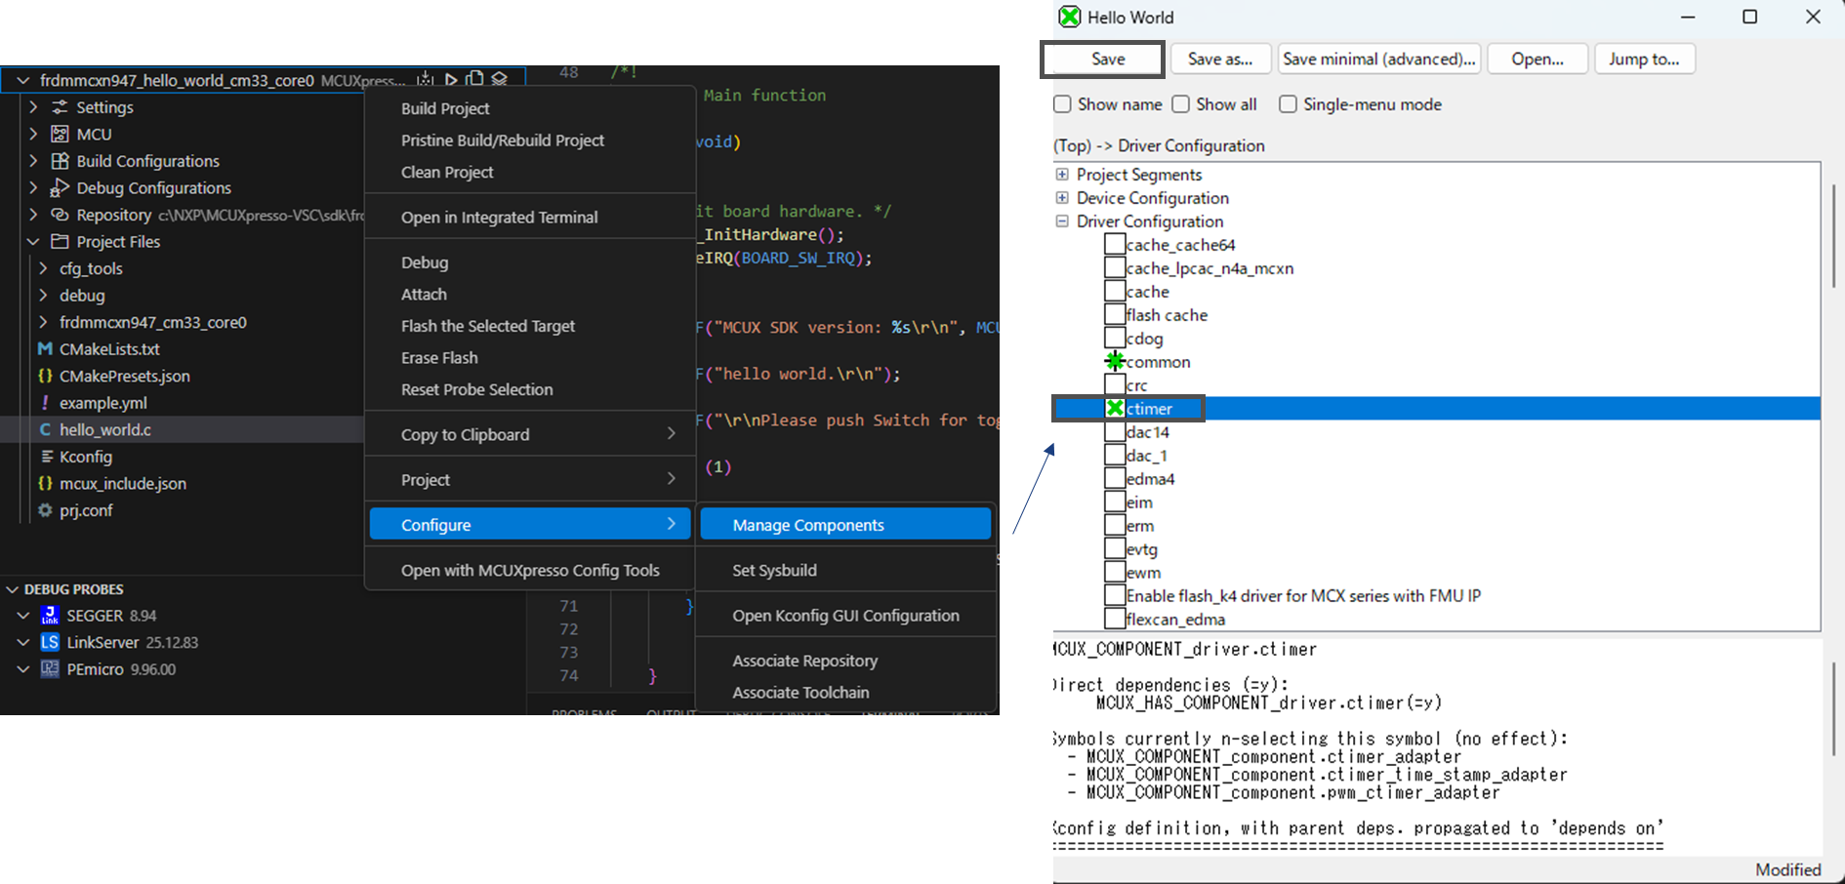Click the Save button
The height and width of the screenshot is (884, 1845).
1107,60
